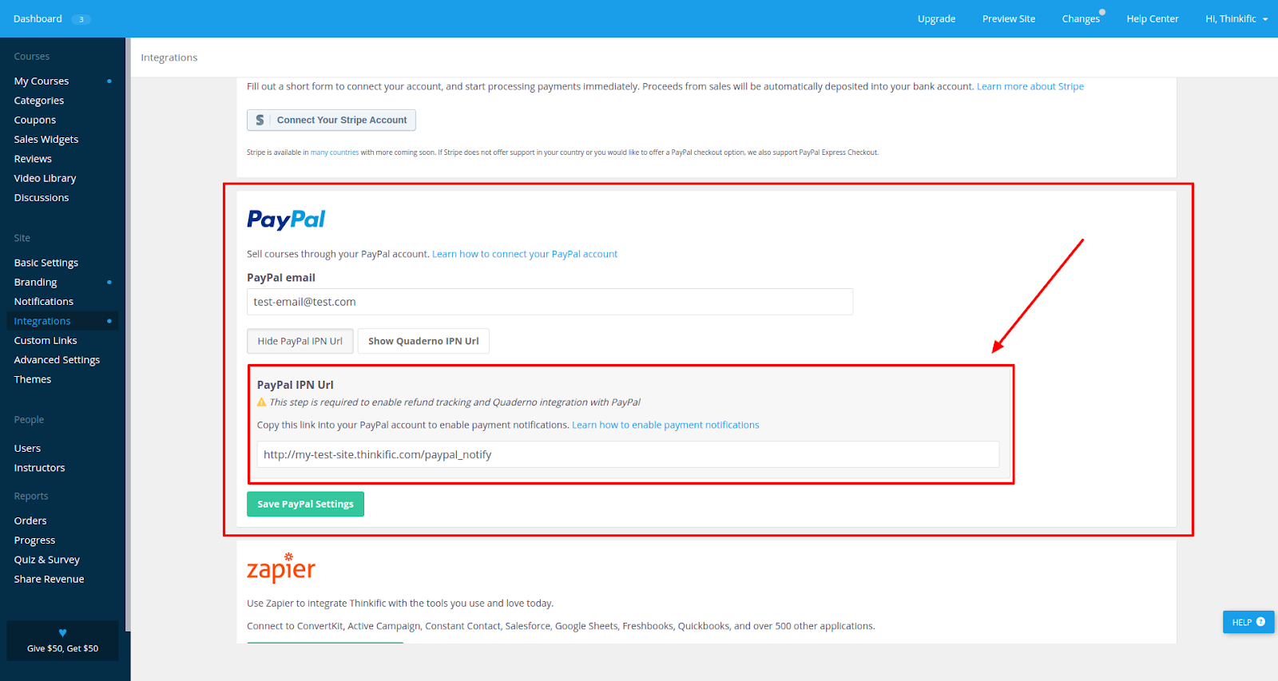Open Quiz & Survey in the sidebar
The height and width of the screenshot is (681, 1278).
tap(47, 560)
